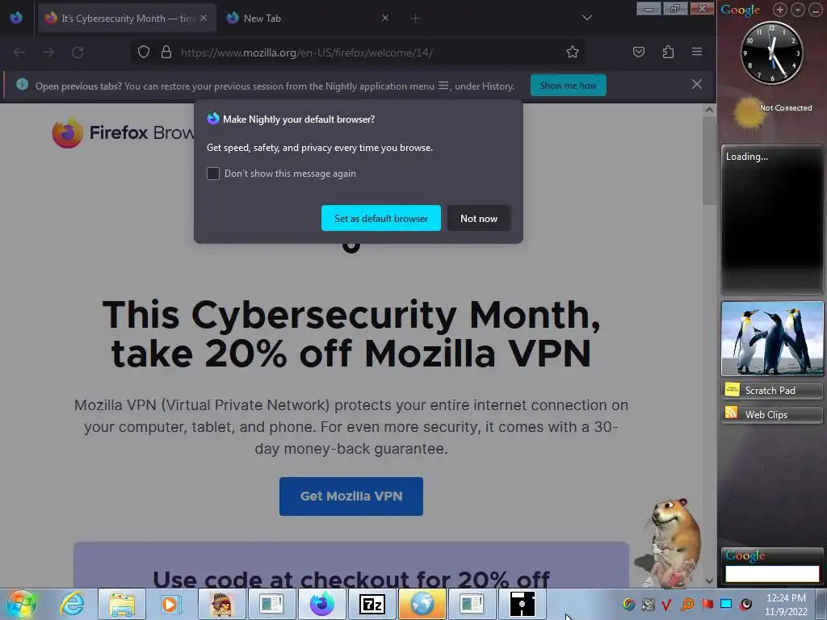Open the Google sidebar down-arrow menu
This screenshot has height=620, width=827.
click(x=798, y=10)
